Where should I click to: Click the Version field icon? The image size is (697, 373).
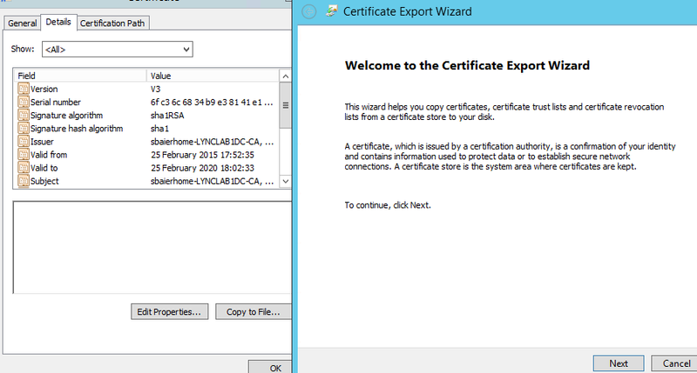(24, 89)
